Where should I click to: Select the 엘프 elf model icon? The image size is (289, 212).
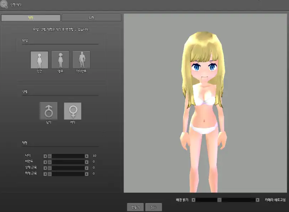tap(60, 59)
